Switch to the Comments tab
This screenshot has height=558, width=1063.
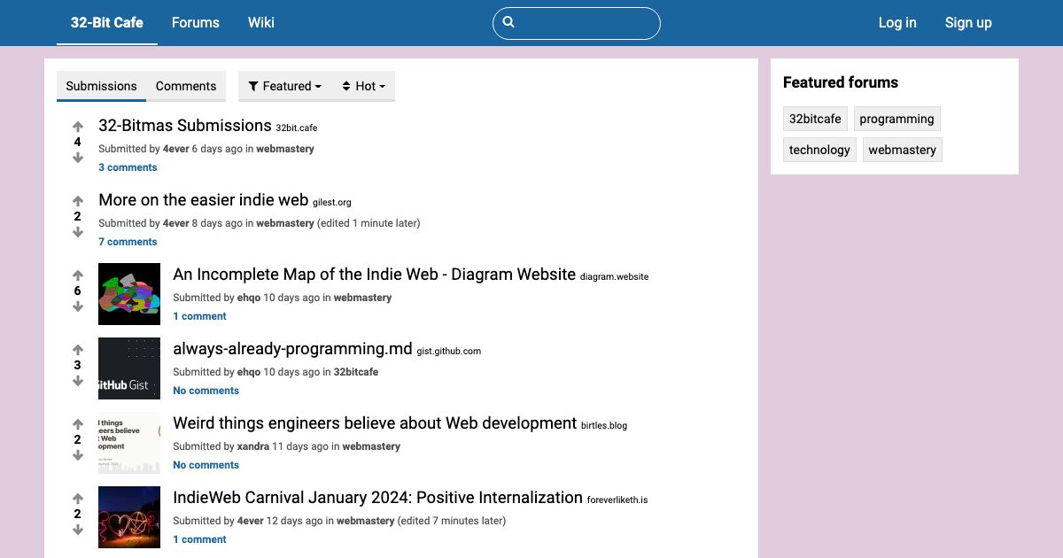pos(185,86)
